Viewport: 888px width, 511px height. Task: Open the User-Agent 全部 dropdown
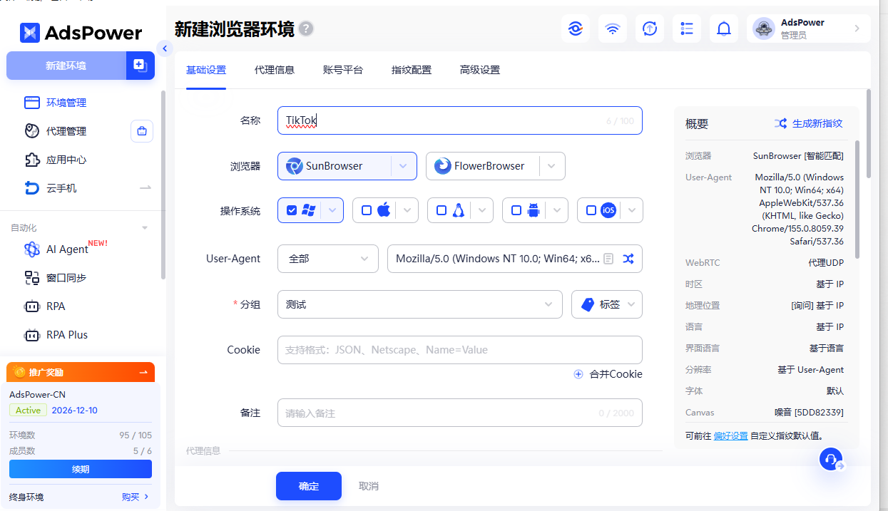(328, 259)
